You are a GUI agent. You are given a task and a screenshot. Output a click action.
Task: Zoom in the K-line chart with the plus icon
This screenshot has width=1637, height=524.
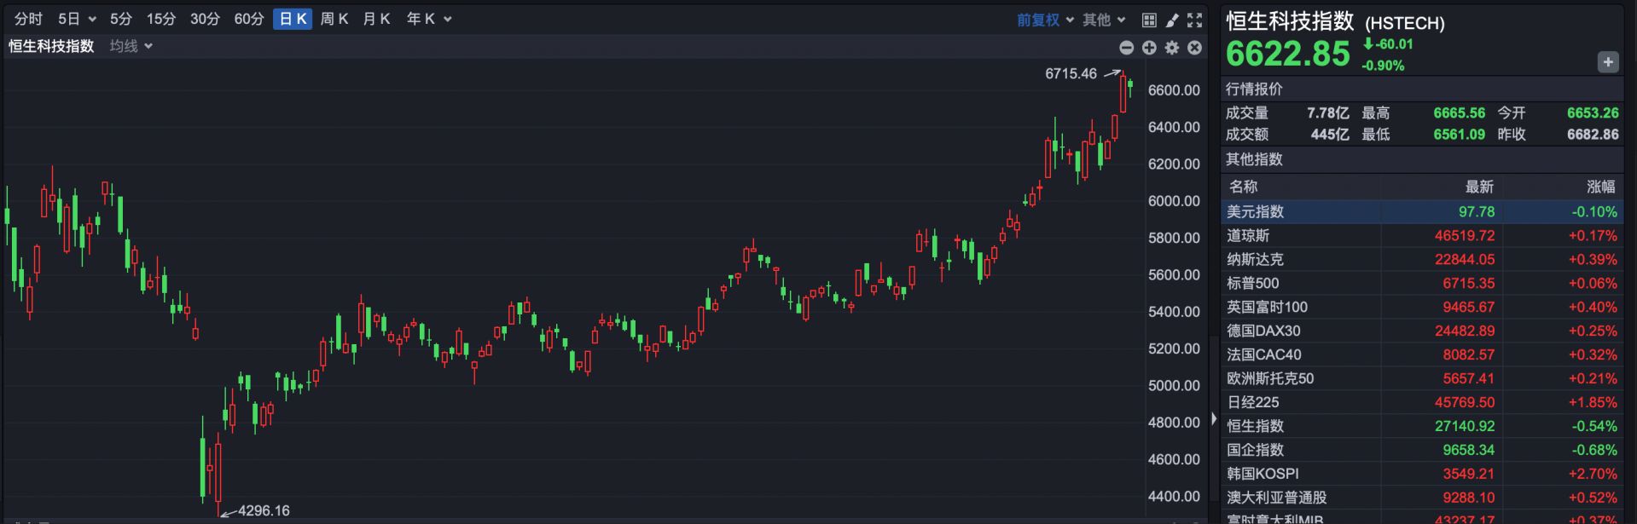[x=1149, y=48]
